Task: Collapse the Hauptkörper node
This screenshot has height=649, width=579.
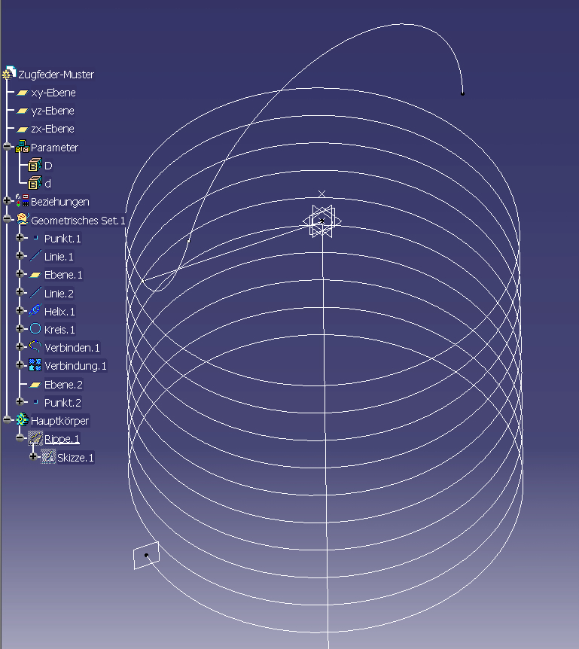Action: pos(7,419)
